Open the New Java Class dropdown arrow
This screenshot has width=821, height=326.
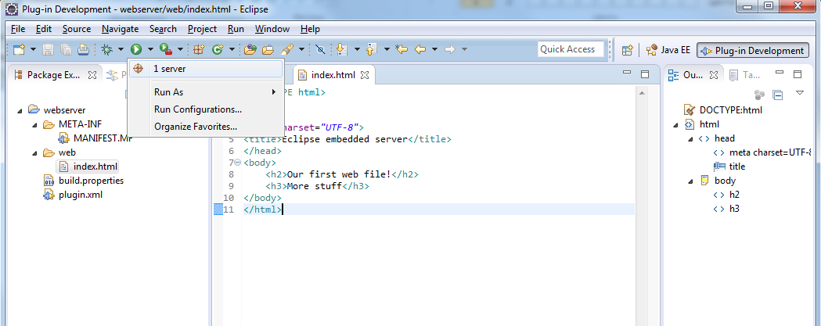coord(232,50)
